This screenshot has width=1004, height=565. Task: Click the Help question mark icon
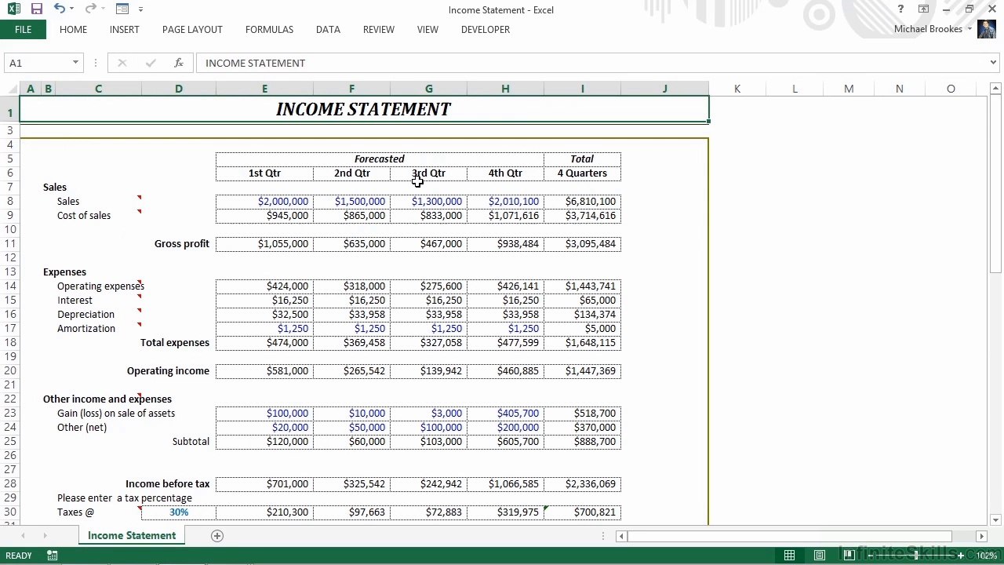tap(900, 9)
